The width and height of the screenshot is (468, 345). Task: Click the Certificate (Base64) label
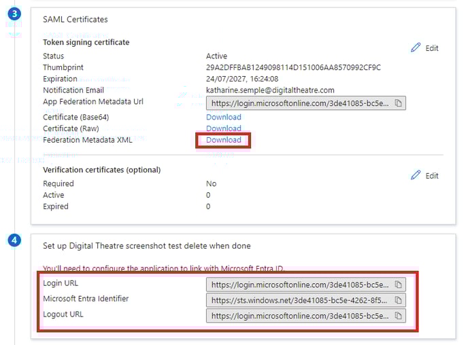(x=76, y=117)
